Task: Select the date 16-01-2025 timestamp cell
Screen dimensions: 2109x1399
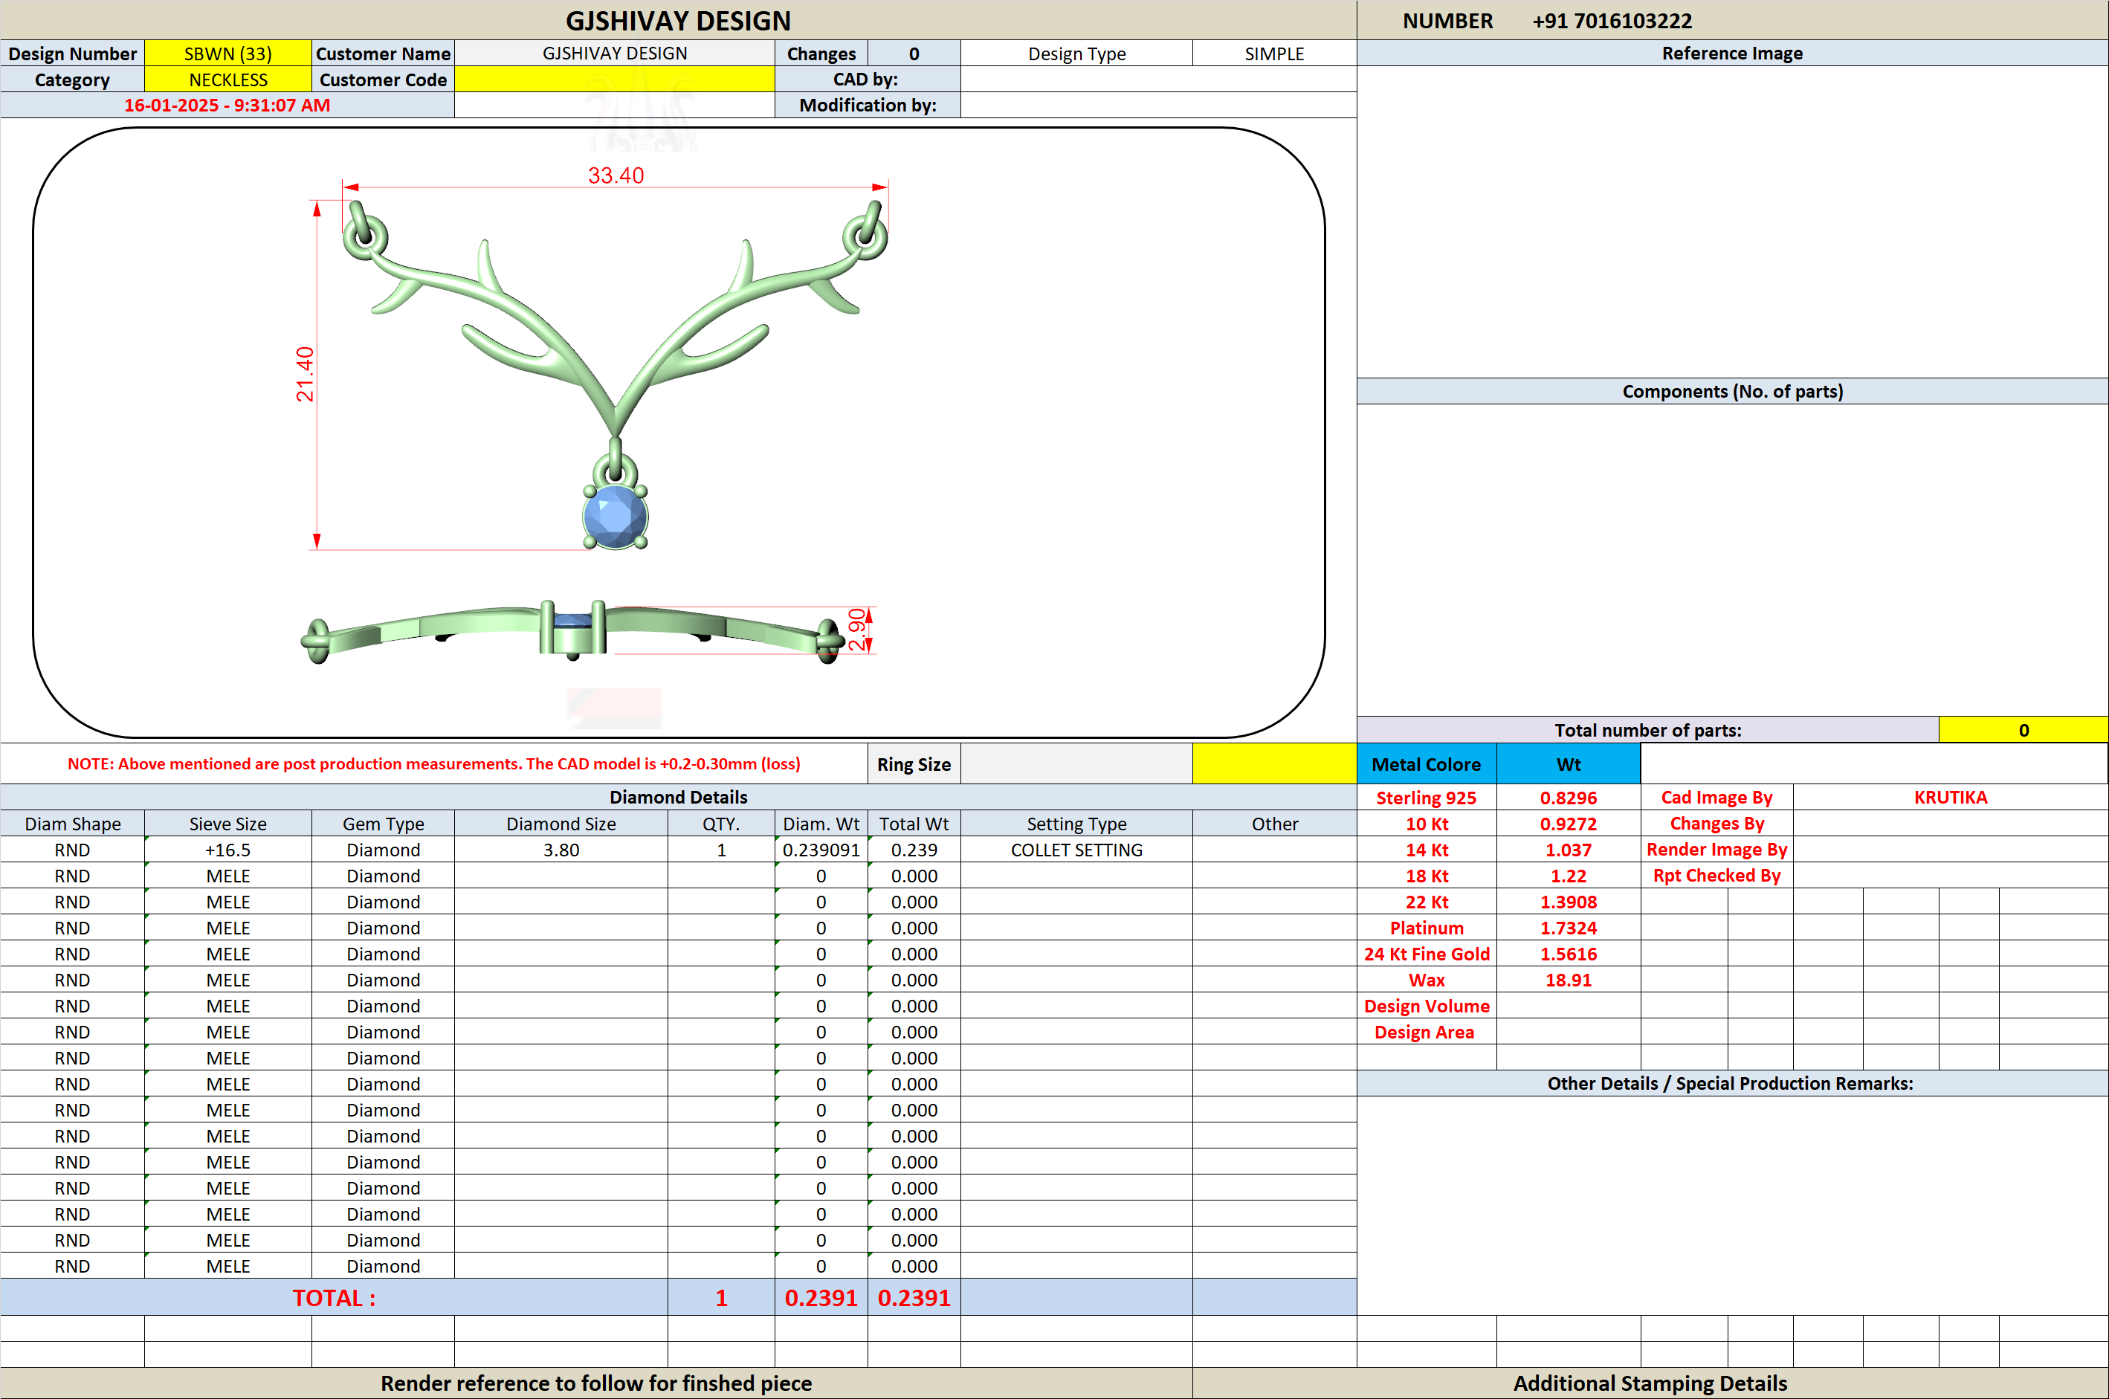Action: pyautogui.click(x=227, y=106)
